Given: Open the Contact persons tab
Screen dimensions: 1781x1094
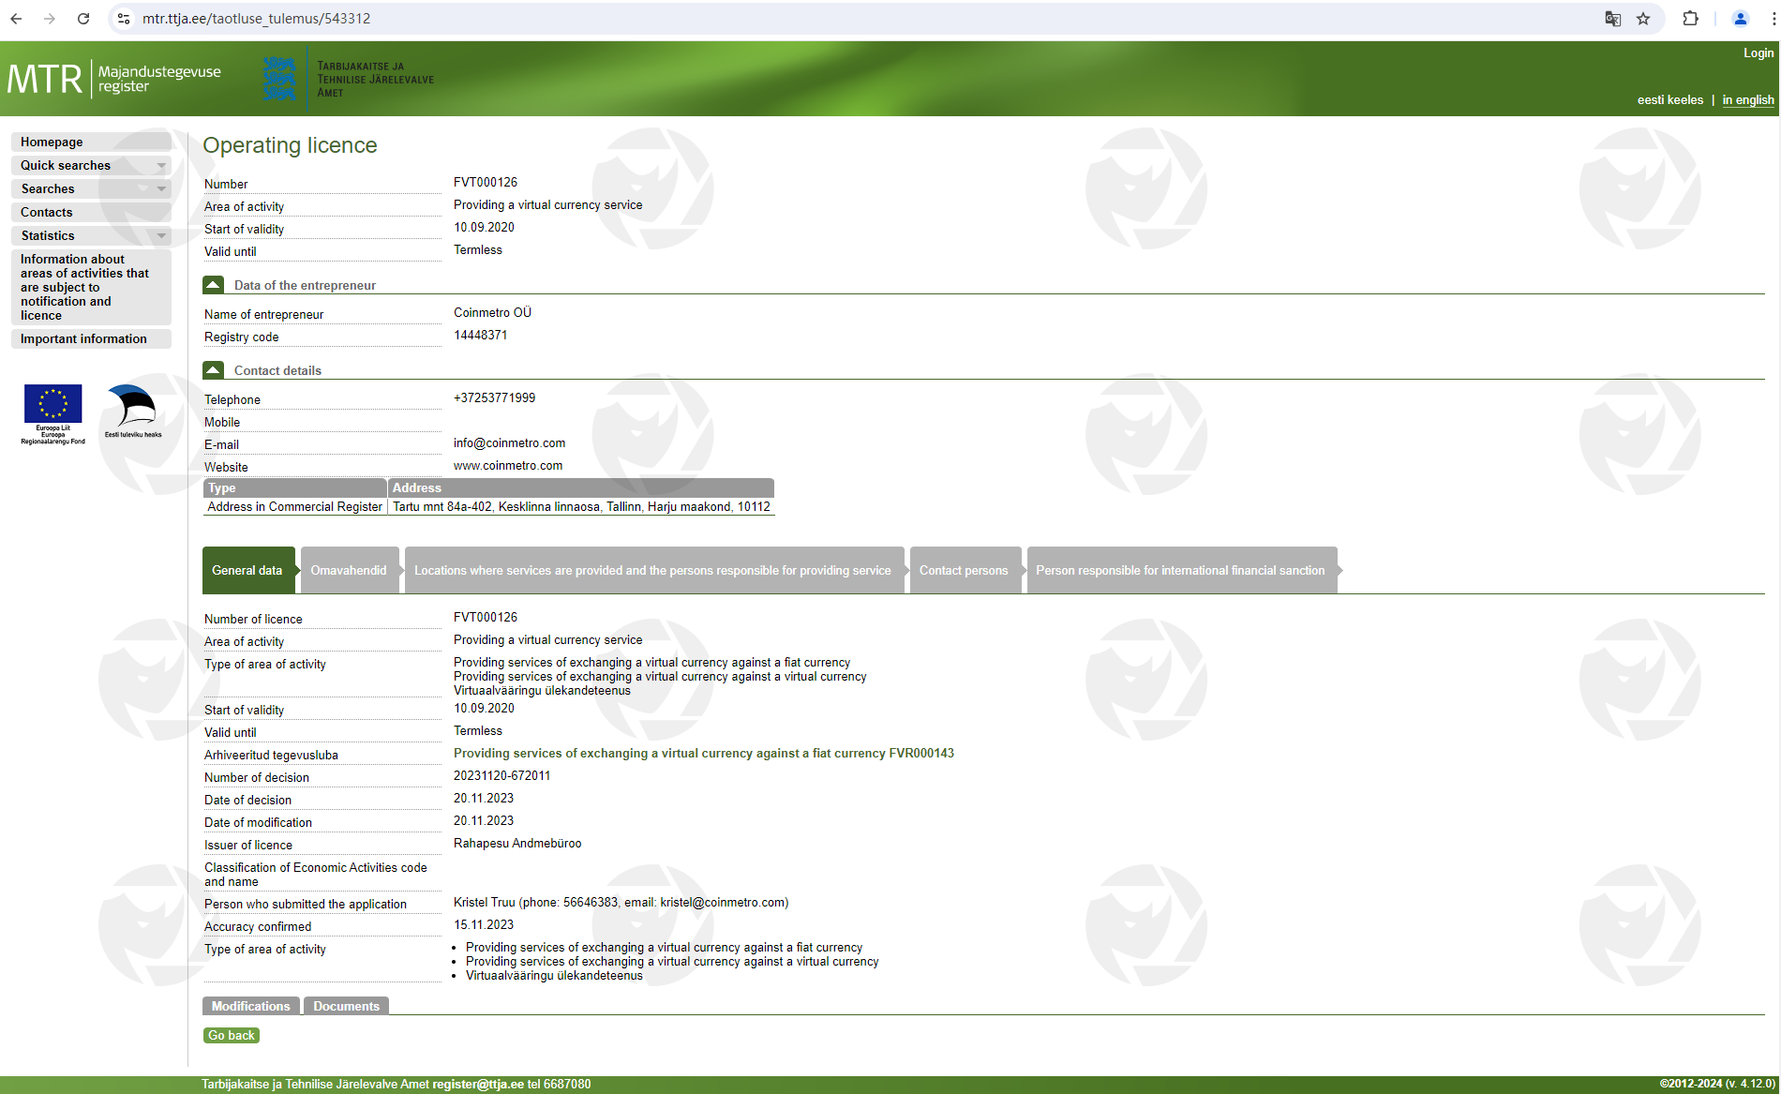Looking at the screenshot, I should click(964, 570).
